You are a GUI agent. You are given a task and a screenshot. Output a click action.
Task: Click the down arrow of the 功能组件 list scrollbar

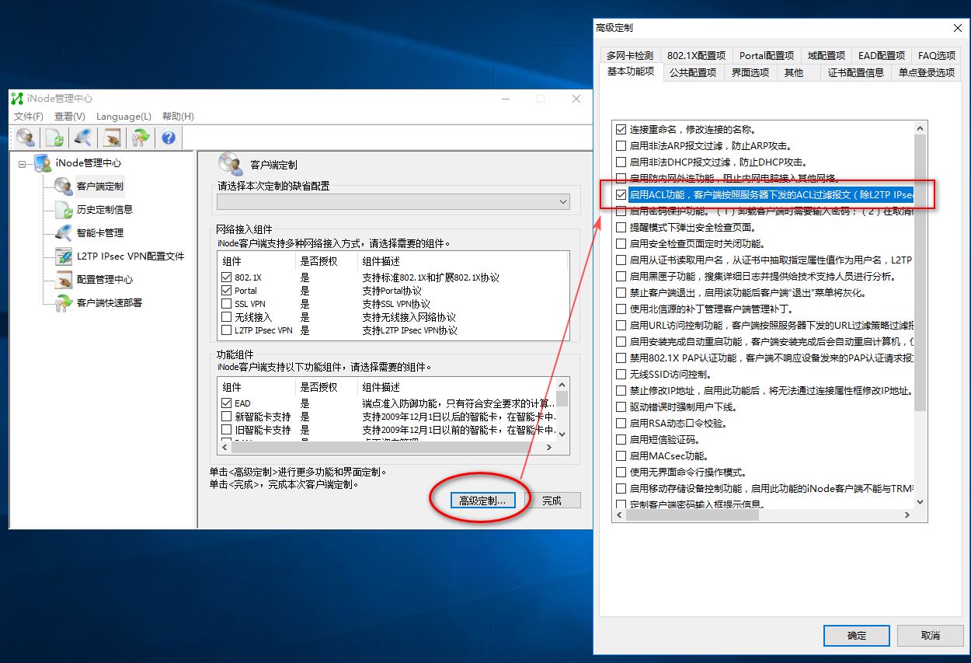[x=562, y=434]
